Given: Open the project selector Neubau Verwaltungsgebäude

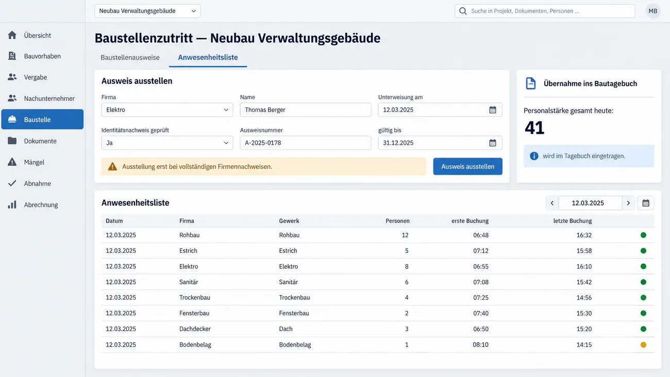Looking at the screenshot, I should 147,11.
